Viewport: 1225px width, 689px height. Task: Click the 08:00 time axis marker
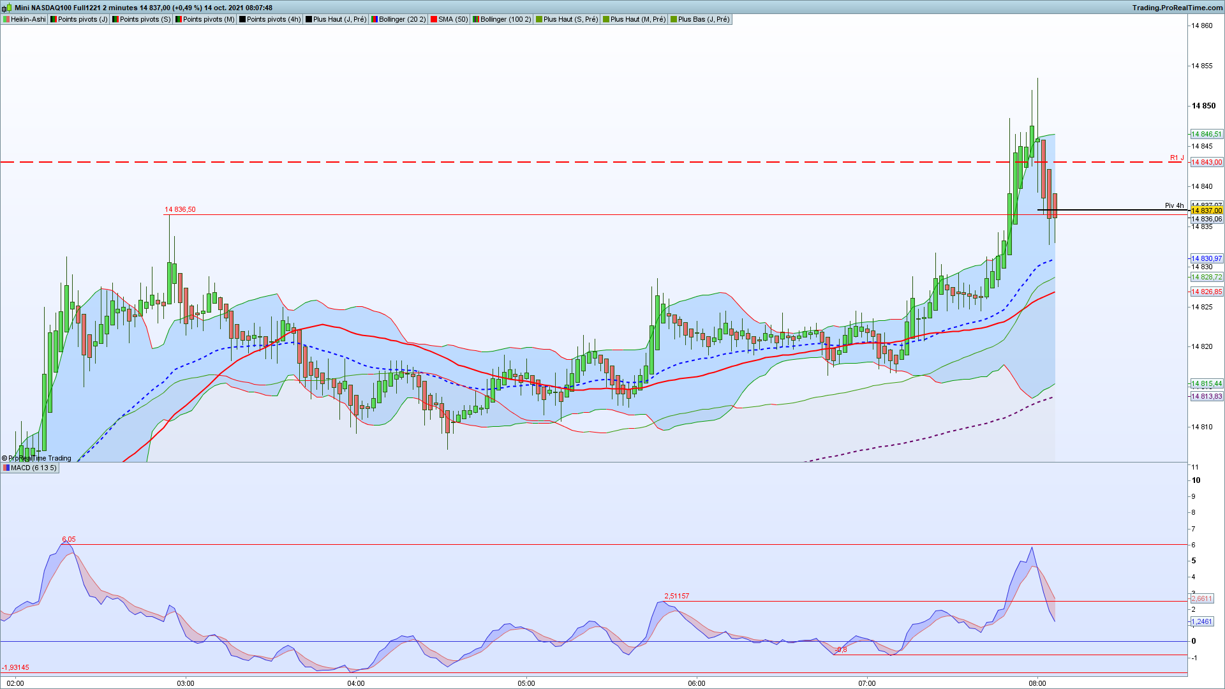(x=1037, y=683)
